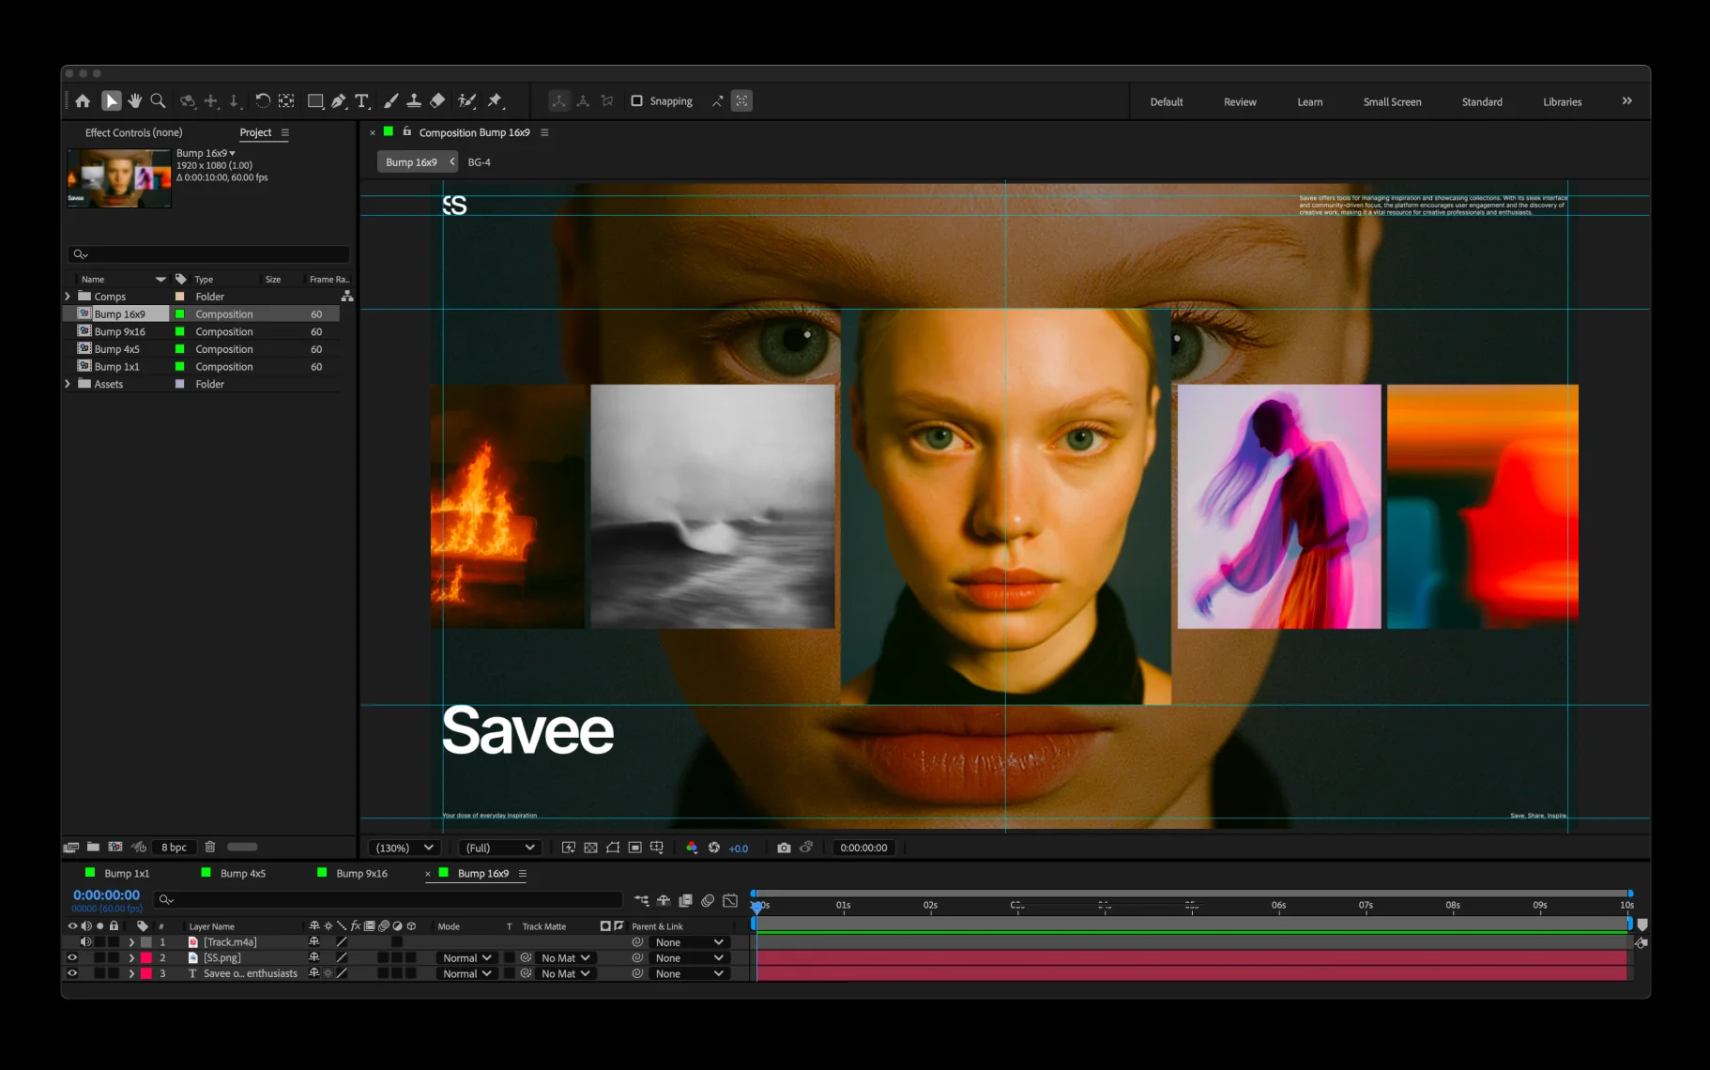Select the Pen tool
Image resolution: width=1710 pixels, height=1070 pixels.
pos(339,100)
